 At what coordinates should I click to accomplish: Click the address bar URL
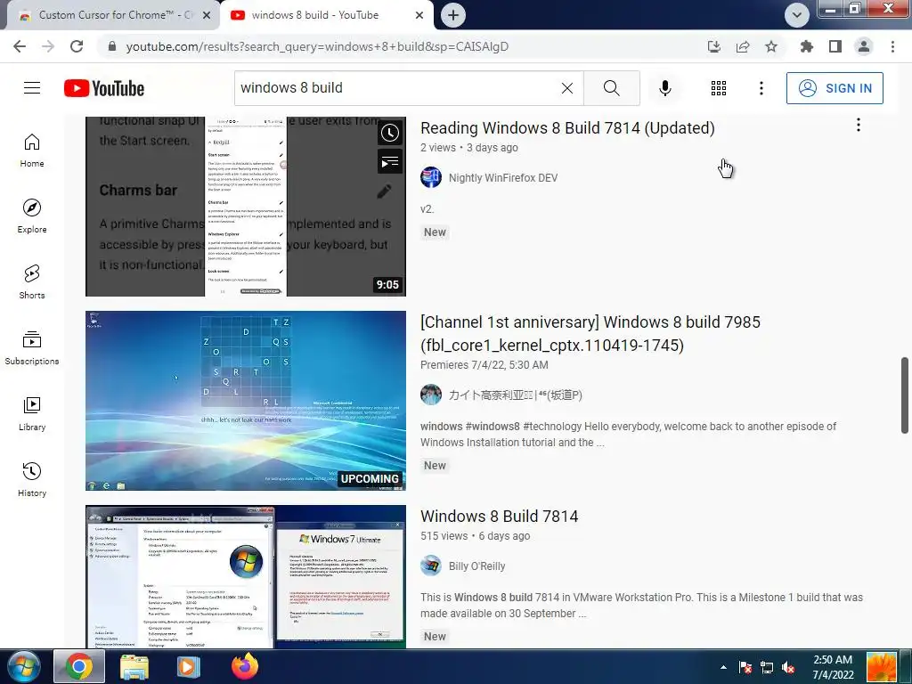pyautogui.click(x=317, y=46)
